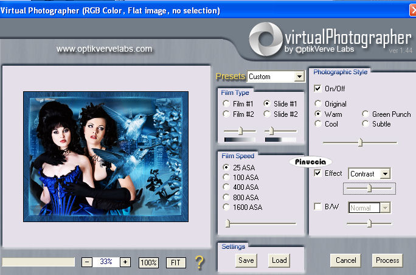Zoom in with the plus button
The image size is (416, 275).
(125, 262)
